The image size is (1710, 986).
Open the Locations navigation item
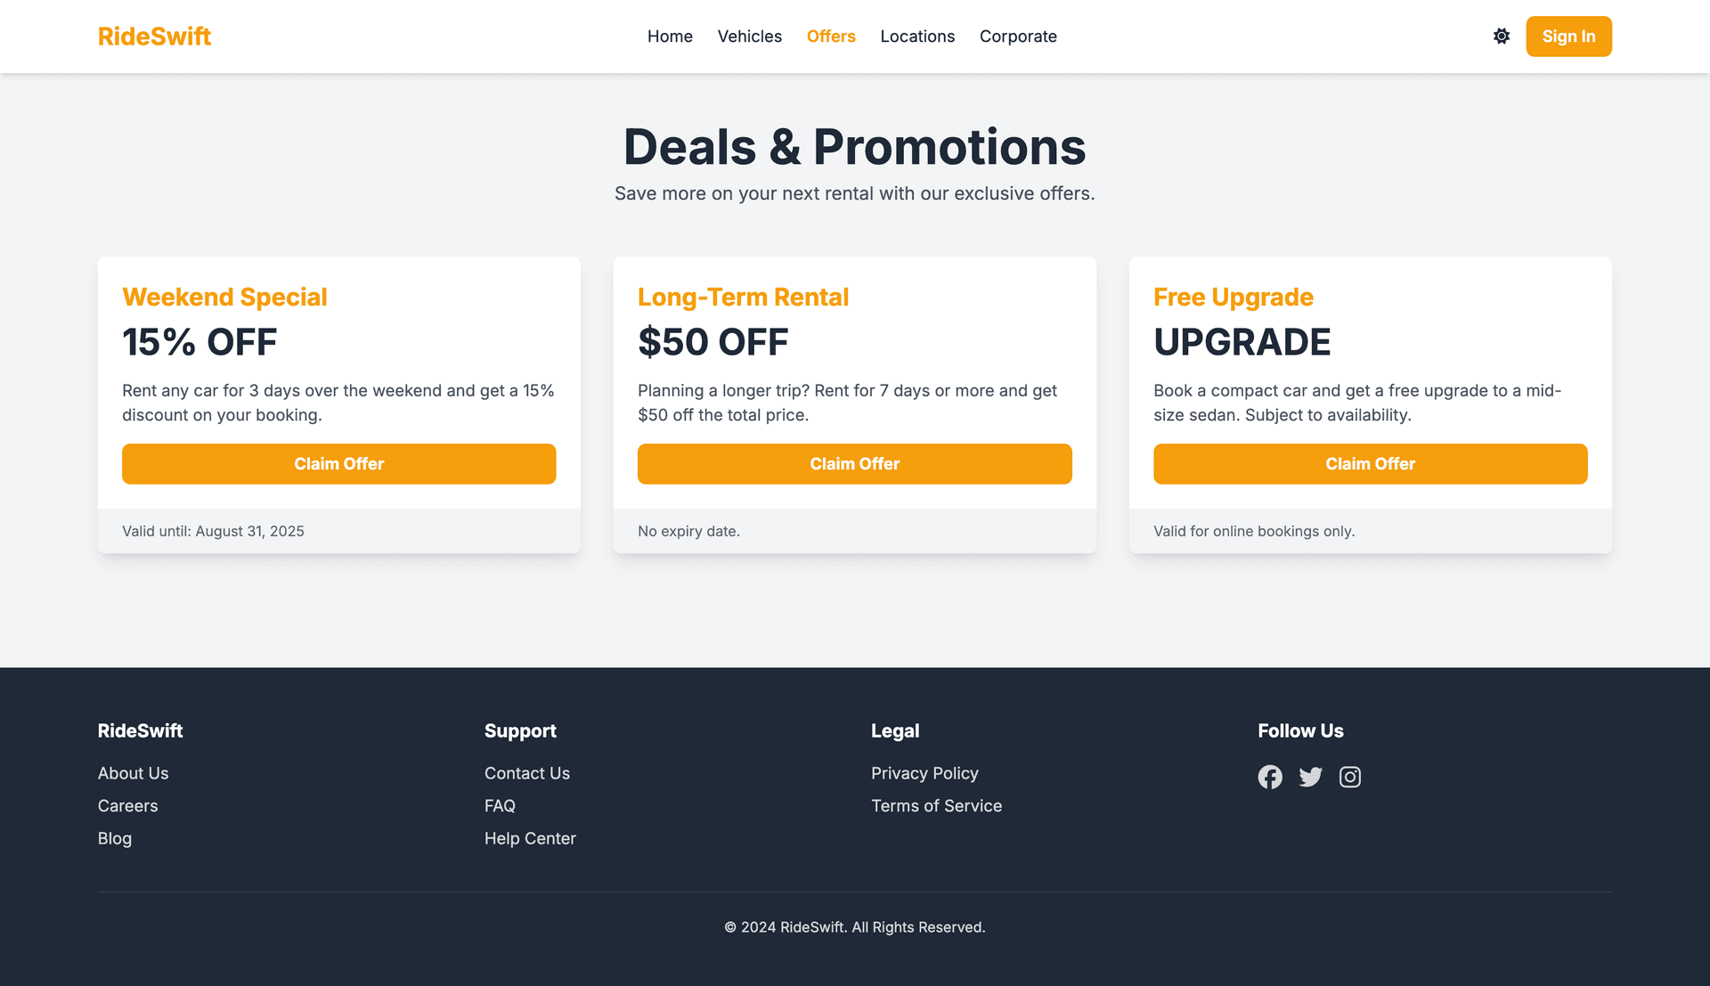tap(917, 37)
